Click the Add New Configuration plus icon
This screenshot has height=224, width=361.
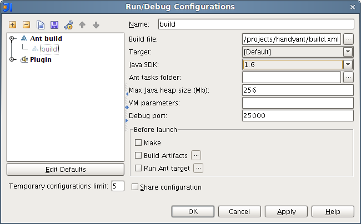[x=13, y=25]
